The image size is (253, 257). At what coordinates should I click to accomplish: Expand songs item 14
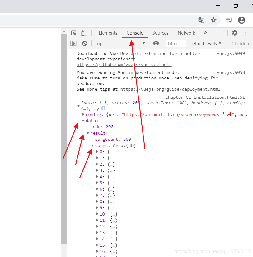[x=97, y=239]
